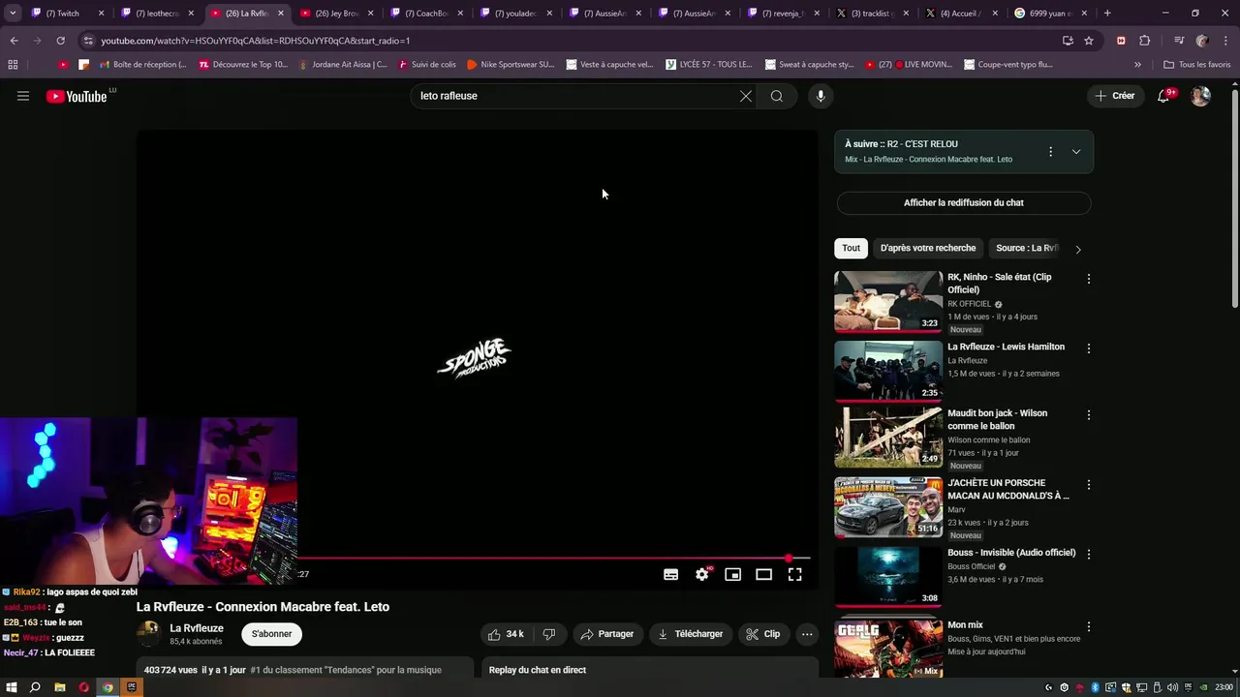Open Bouss - Invisible thumbnail
This screenshot has width=1240, height=697.
[x=888, y=577]
